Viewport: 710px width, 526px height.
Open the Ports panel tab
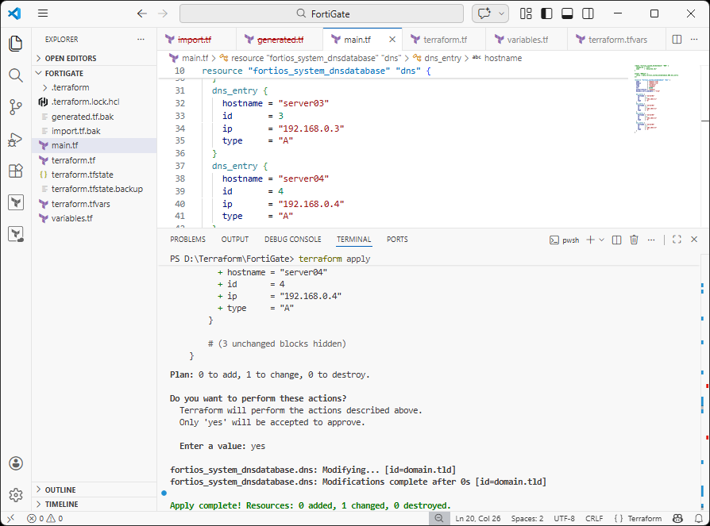coord(397,240)
